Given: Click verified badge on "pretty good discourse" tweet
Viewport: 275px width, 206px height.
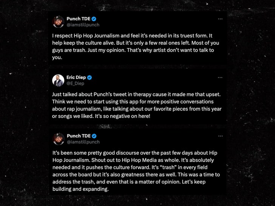Looking at the screenshot, I should pos(94,136).
